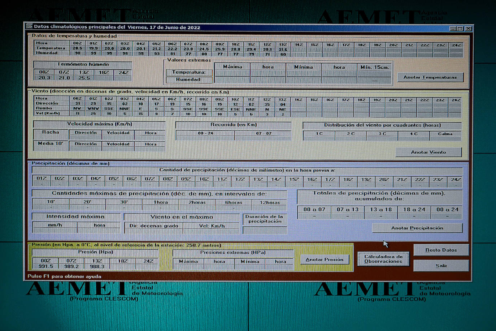Screen dimensions: 496x331
Task: Select the 00Z wind direction cell 31
Action: click(x=77, y=103)
